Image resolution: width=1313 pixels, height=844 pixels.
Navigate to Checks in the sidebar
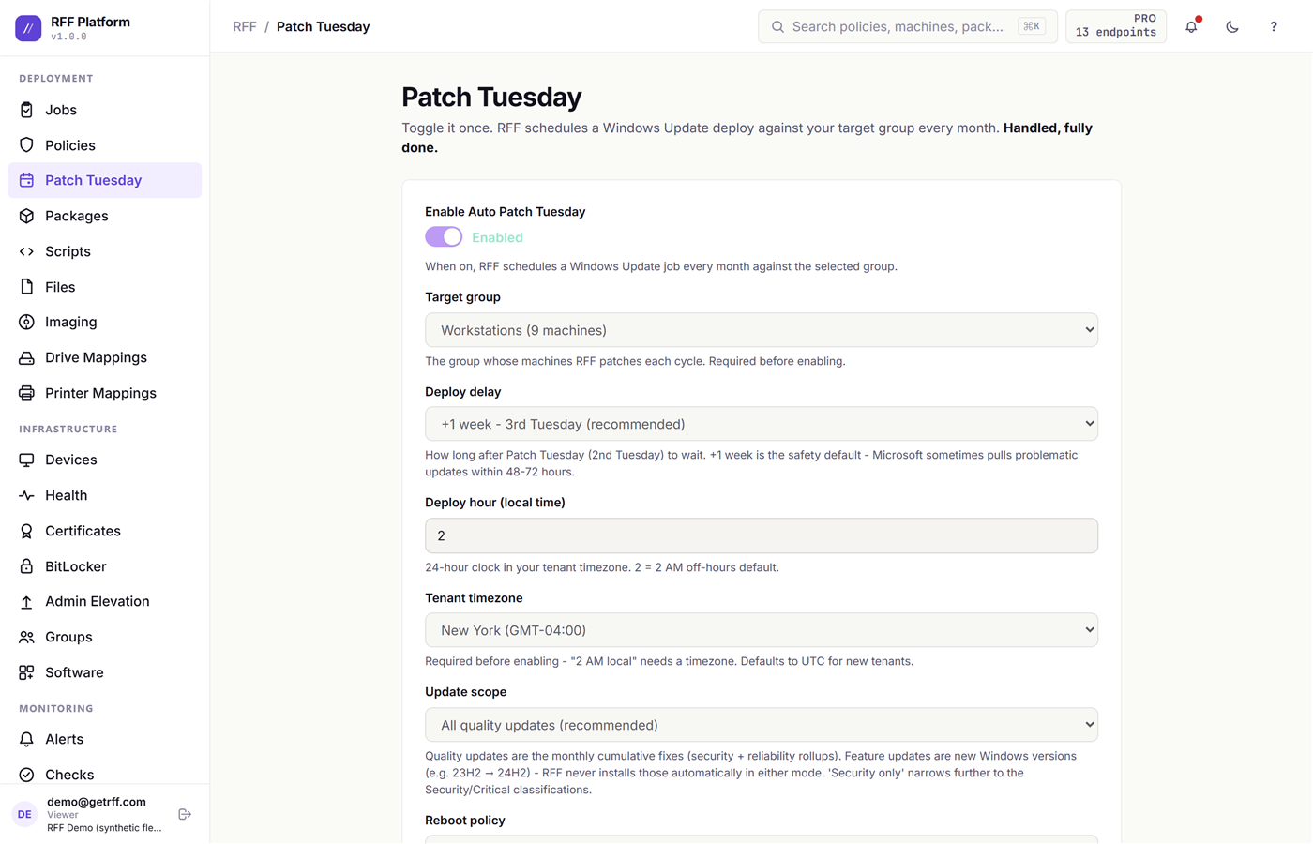[x=105, y=775]
